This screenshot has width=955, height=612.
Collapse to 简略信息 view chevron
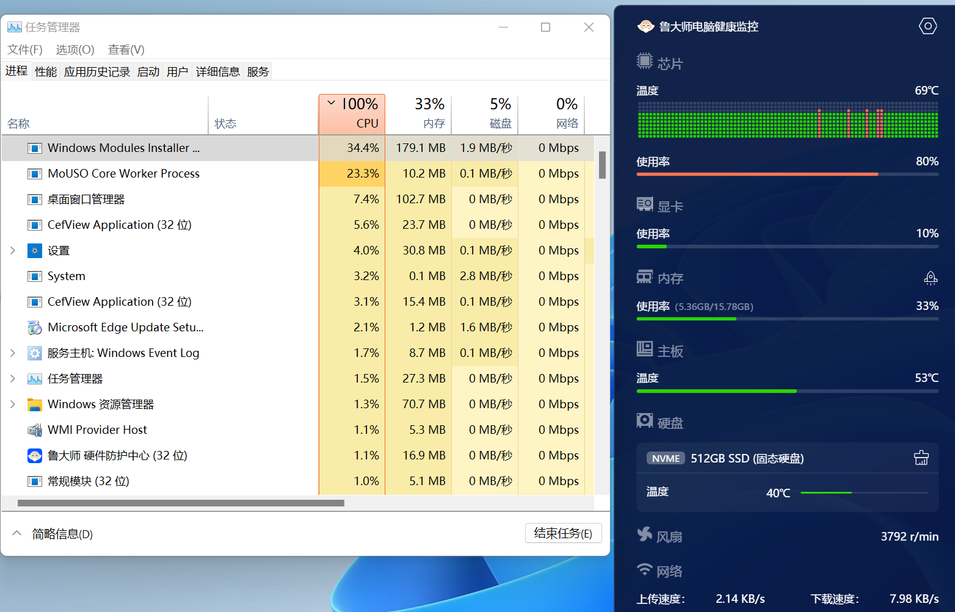[16, 533]
